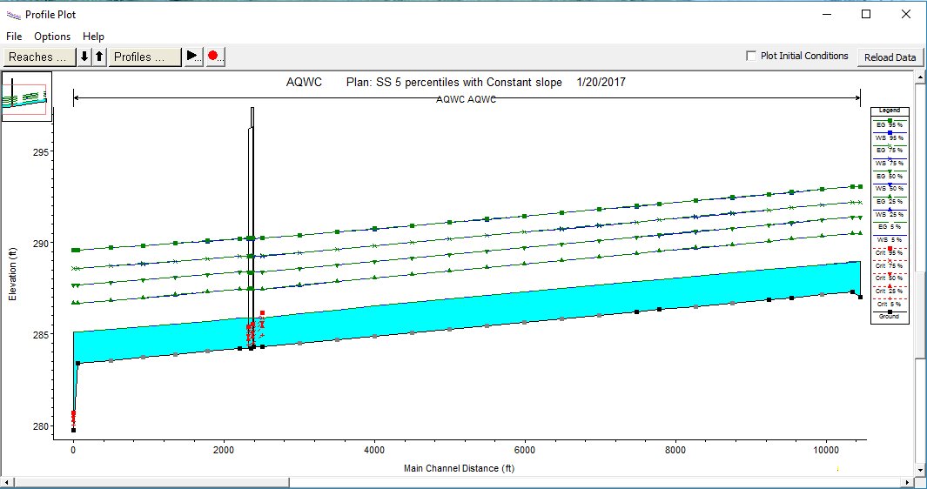This screenshot has height=489, width=927.
Task: Click the Crit 50 % legend entry
Action: (x=890, y=278)
